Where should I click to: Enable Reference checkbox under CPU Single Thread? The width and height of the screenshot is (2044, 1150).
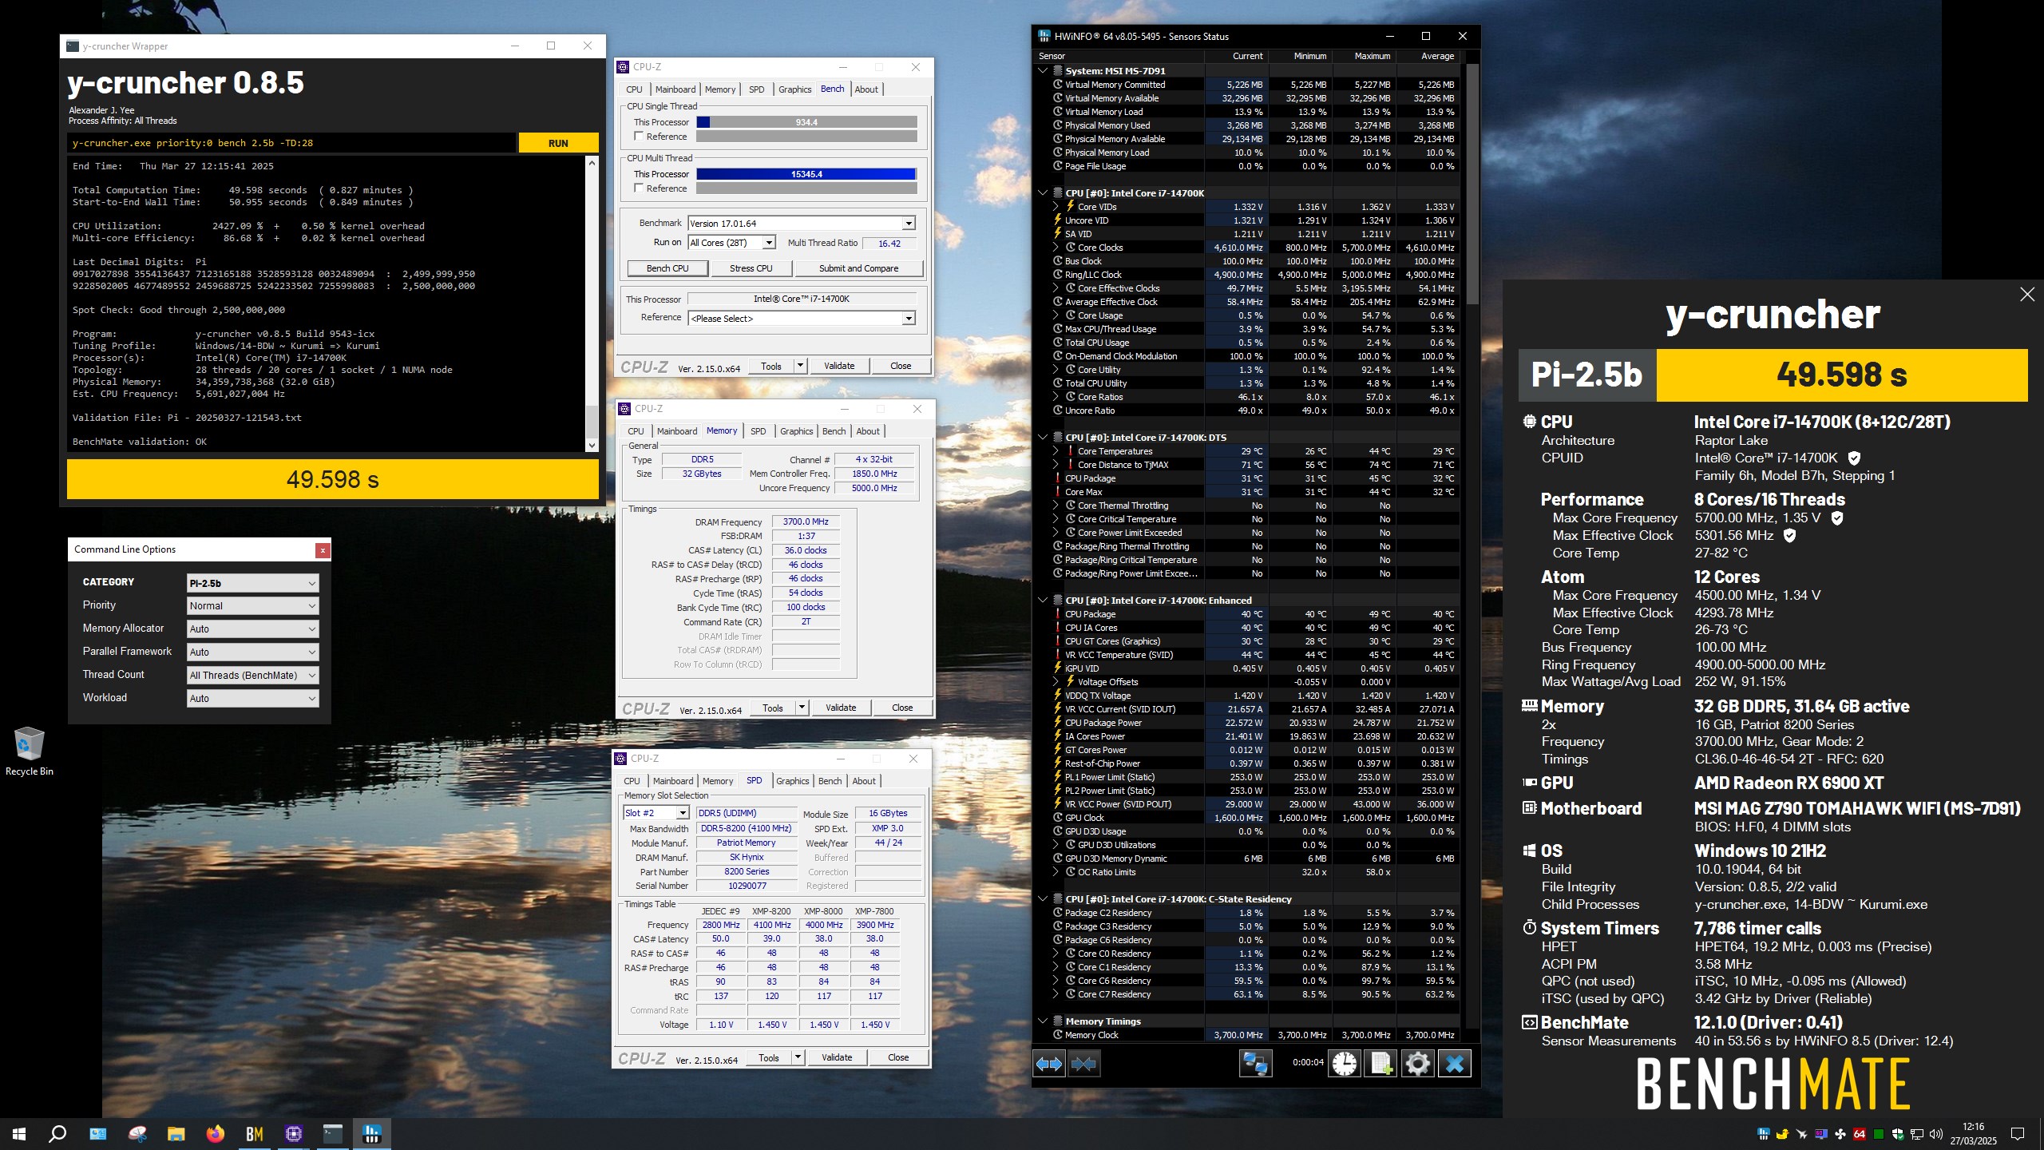click(639, 137)
